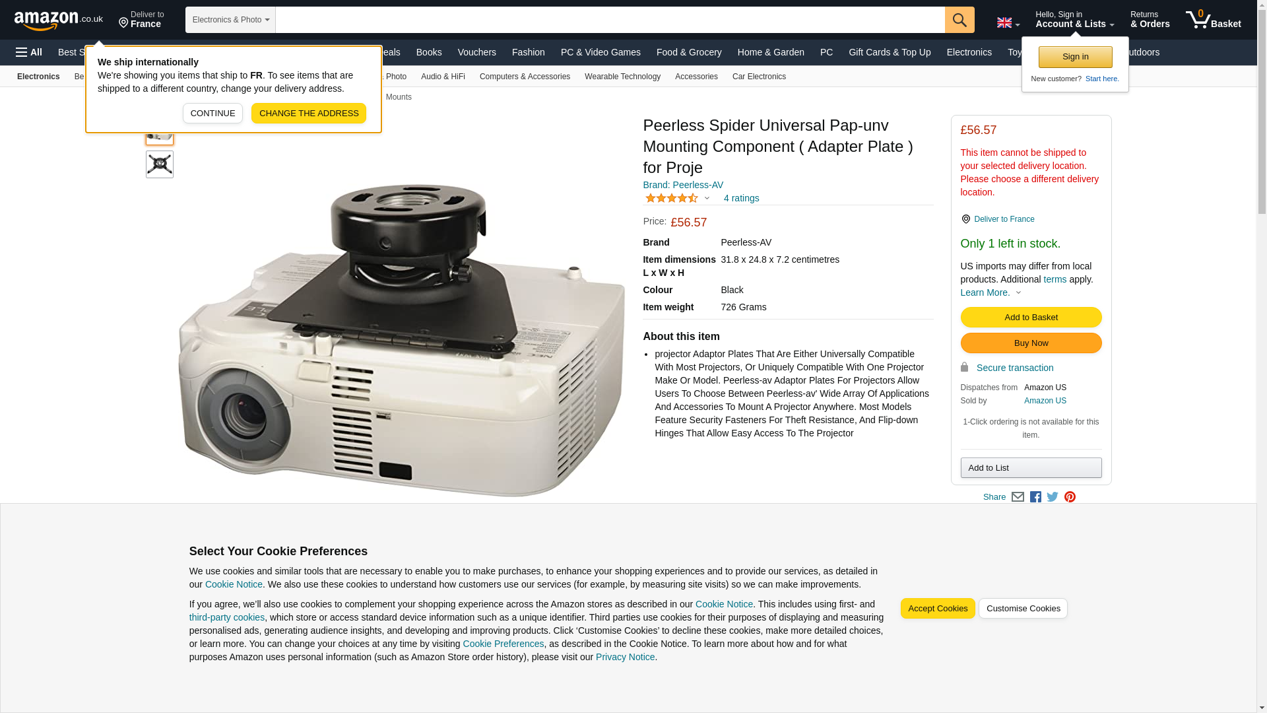
Task: Click the Add to Basket button
Action: click(1031, 318)
